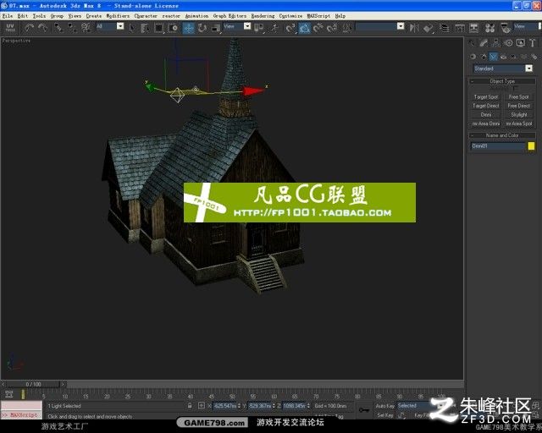Click the Omni light button
This screenshot has height=433, width=542.
point(485,115)
